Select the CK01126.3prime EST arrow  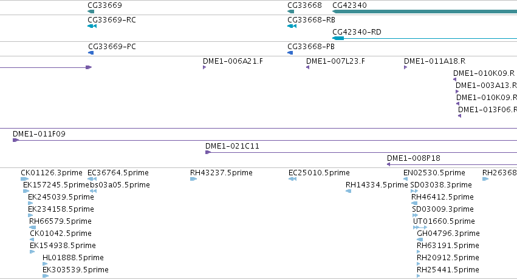(25, 179)
